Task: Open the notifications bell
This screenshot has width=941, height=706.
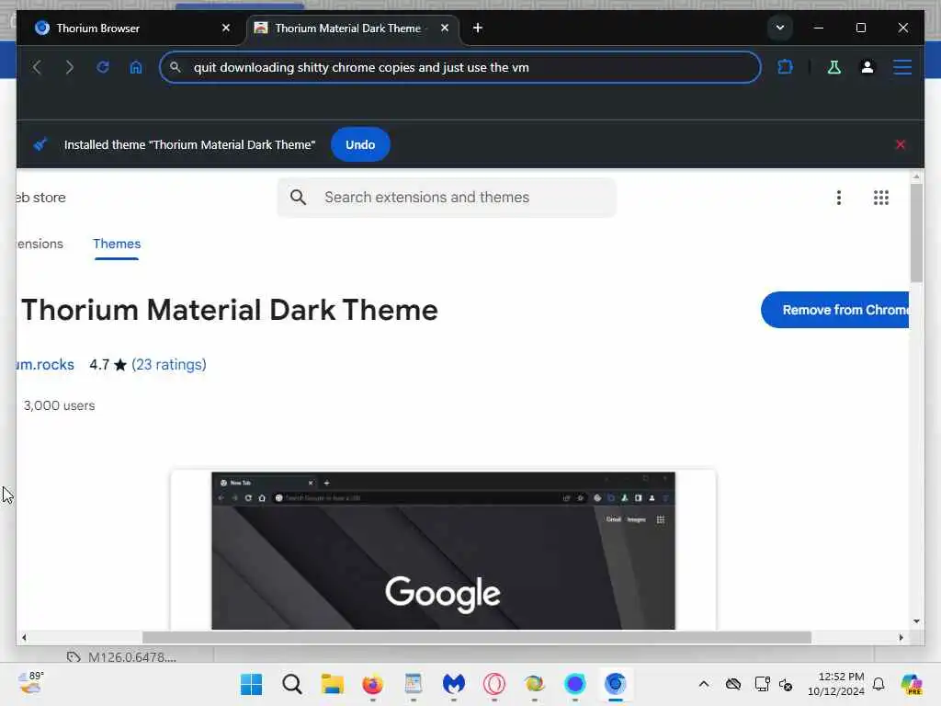Action: click(x=879, y=684)
